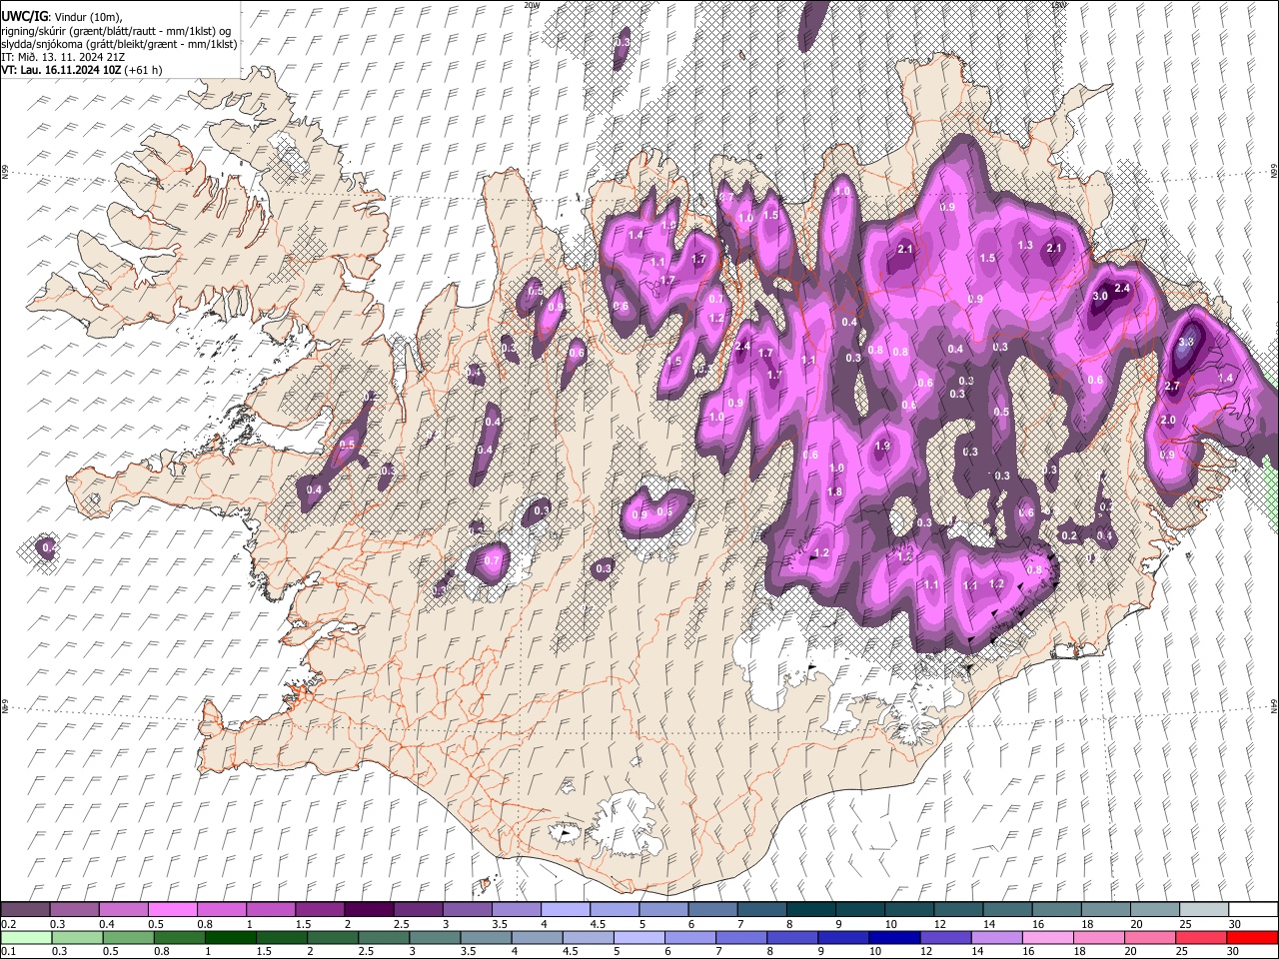The height and width of the screenshot is (959, 1279).
Task: Click the '0.1' label in the rain legend
Action: pos(8,952)
